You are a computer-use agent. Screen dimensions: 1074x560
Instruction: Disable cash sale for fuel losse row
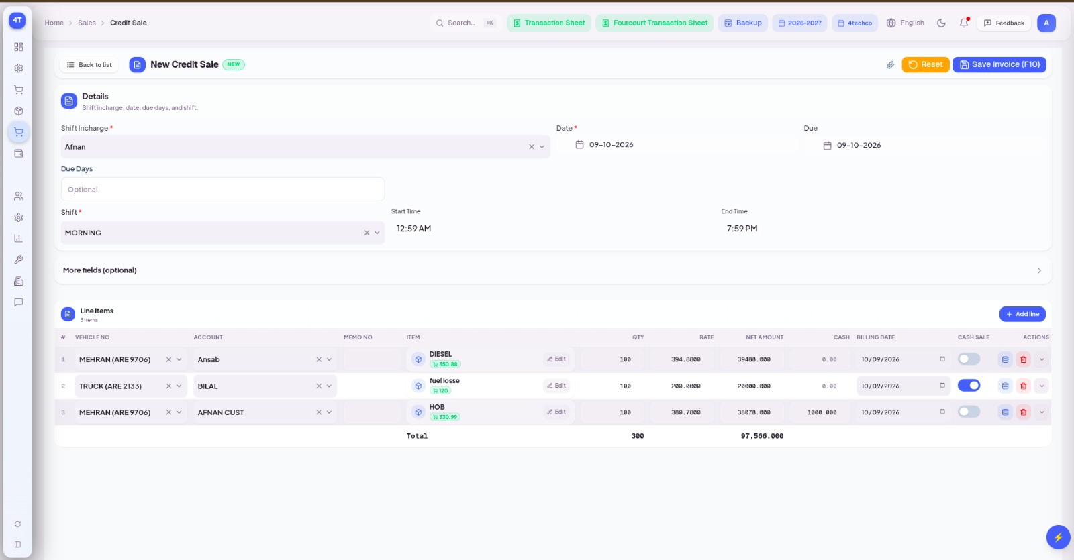pos(969,385)
